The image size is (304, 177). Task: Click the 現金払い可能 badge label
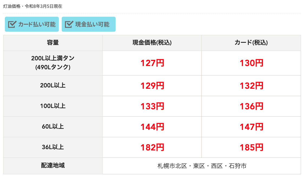[92, 24]
